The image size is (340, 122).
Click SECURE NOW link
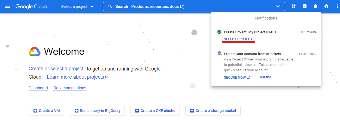[x=236, y=77]
